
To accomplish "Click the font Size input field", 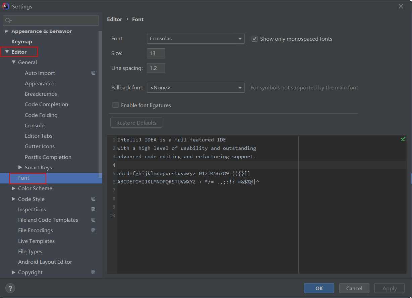I will pos(156,53).
